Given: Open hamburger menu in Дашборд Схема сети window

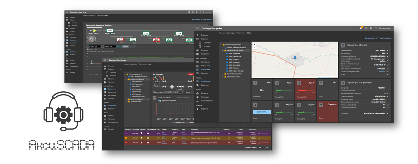Looking at the screenshot, I should (x=67, y=12).
